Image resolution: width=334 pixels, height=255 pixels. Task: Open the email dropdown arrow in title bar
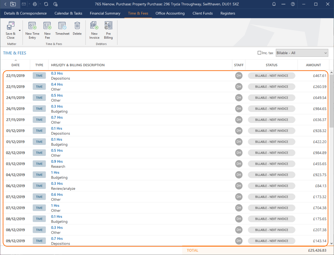29,4
